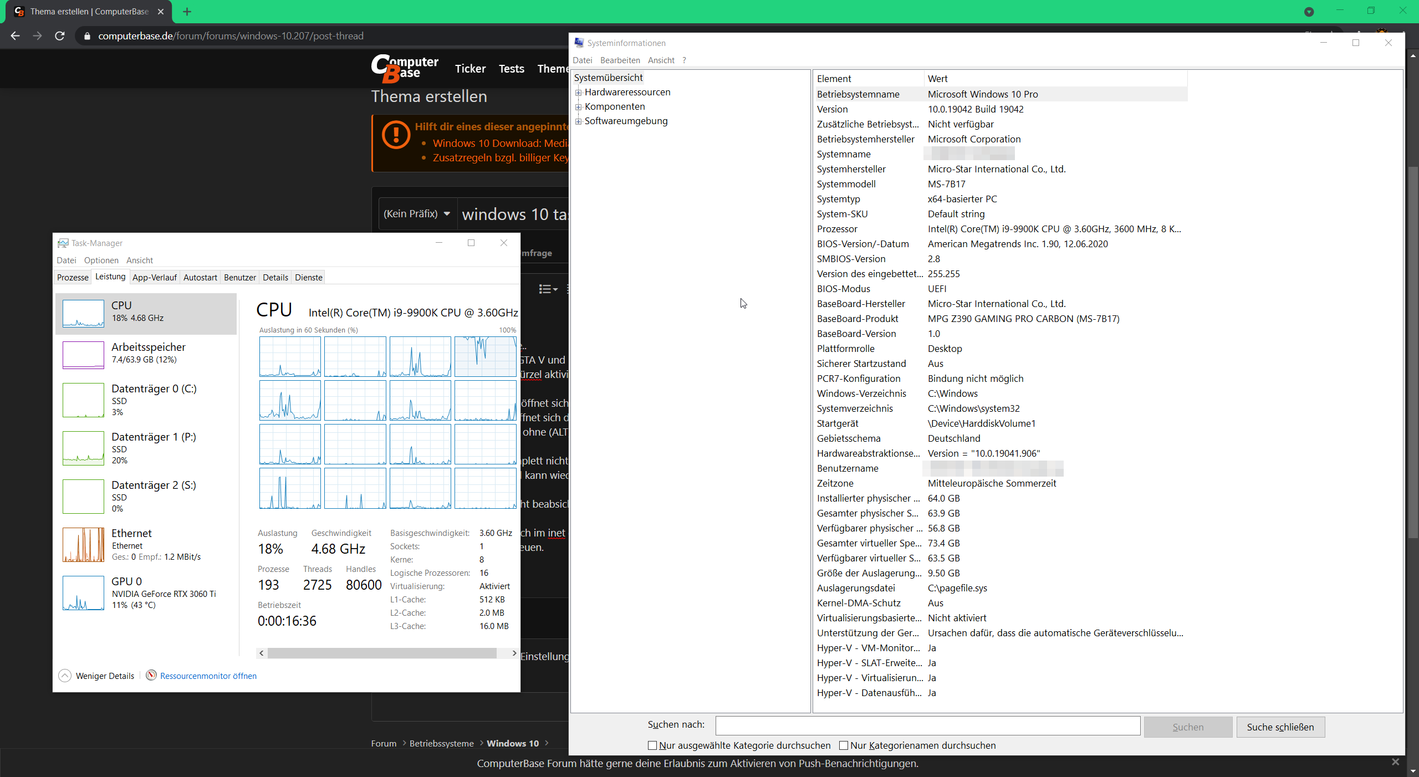
Task: Open the Bearbeiten menu in Systeminformationen
Action: pyautogui.click(x=620, y=60)
